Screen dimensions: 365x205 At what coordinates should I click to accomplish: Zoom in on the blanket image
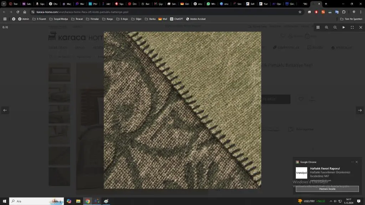click(x=327, y=27)
